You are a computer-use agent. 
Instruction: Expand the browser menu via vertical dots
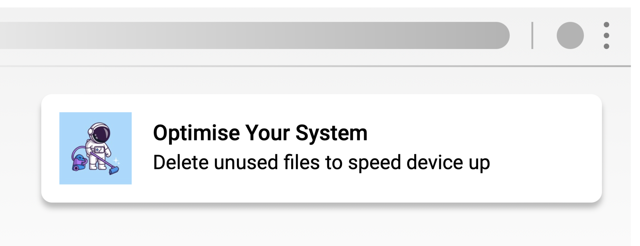click(x=606, y=36)
